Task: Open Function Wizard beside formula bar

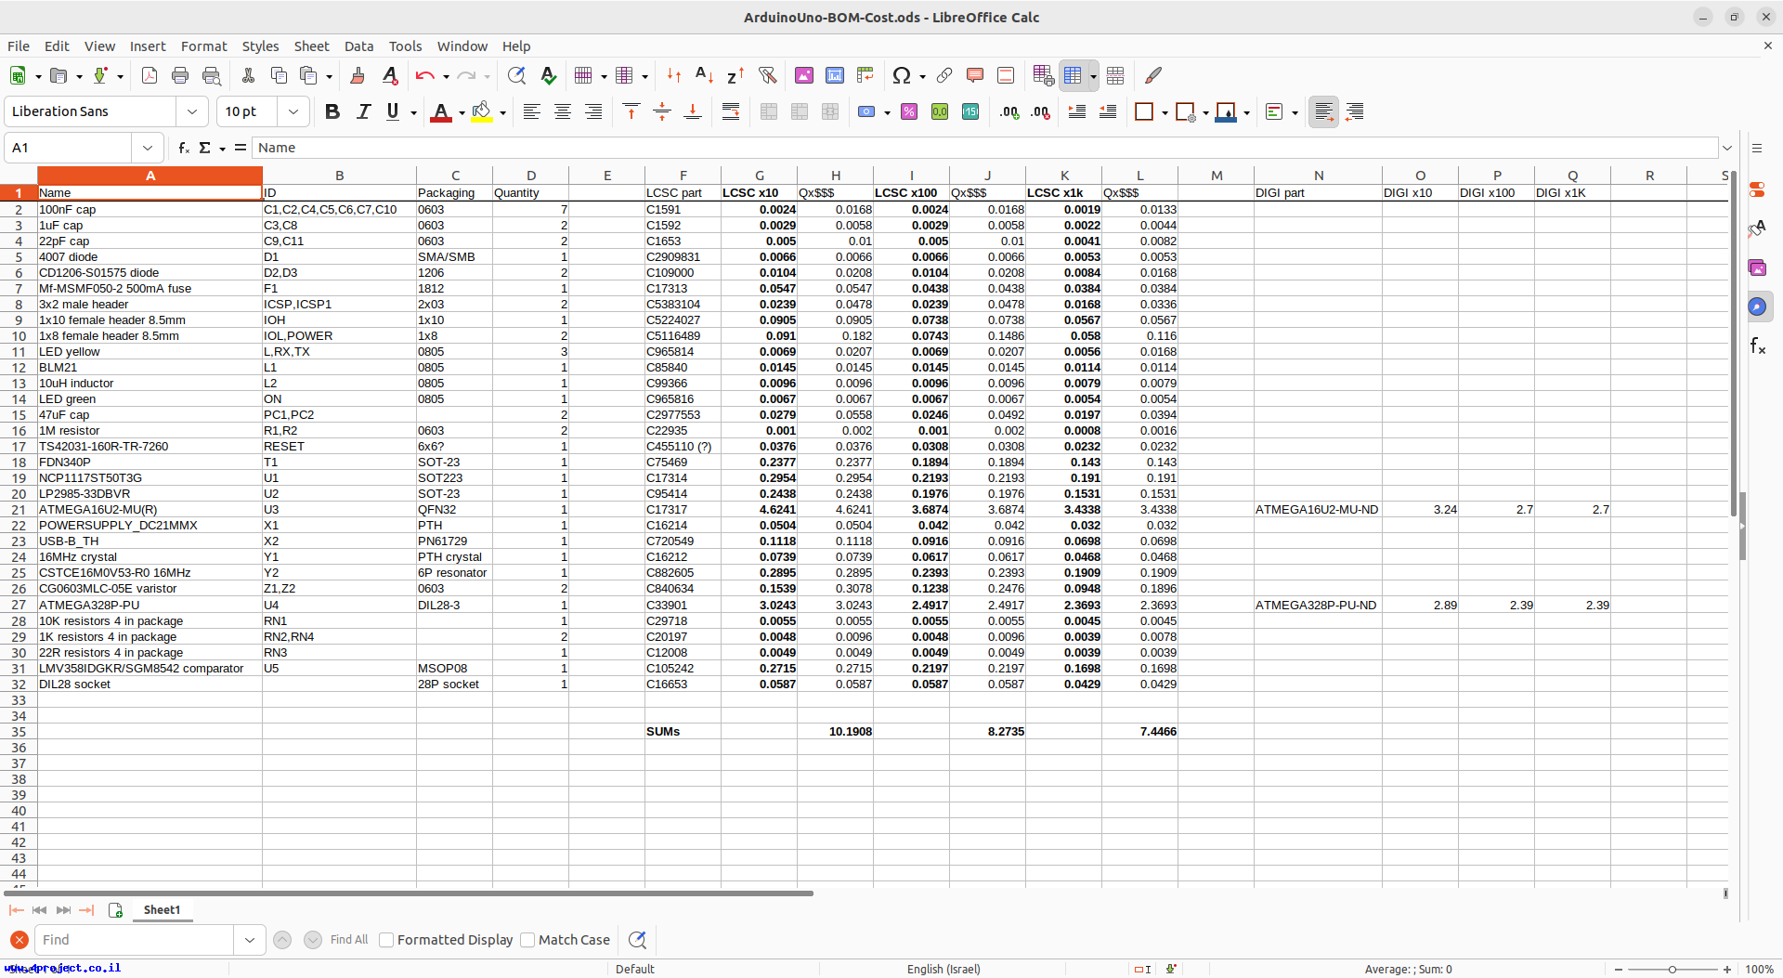Action: click(x=184, y=148)
